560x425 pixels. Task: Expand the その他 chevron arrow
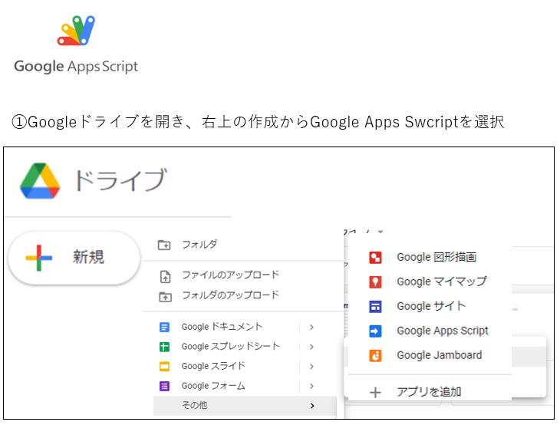point(312,406)
